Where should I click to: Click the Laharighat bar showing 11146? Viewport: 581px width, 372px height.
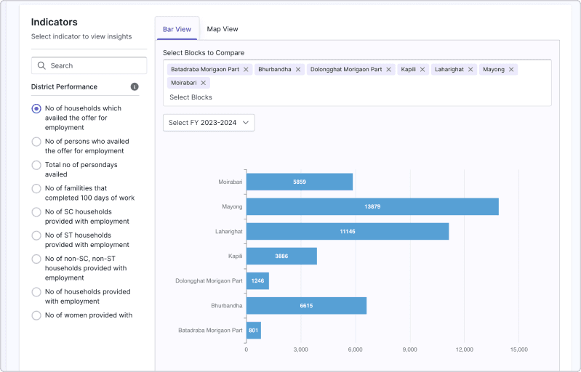[348, 231]
